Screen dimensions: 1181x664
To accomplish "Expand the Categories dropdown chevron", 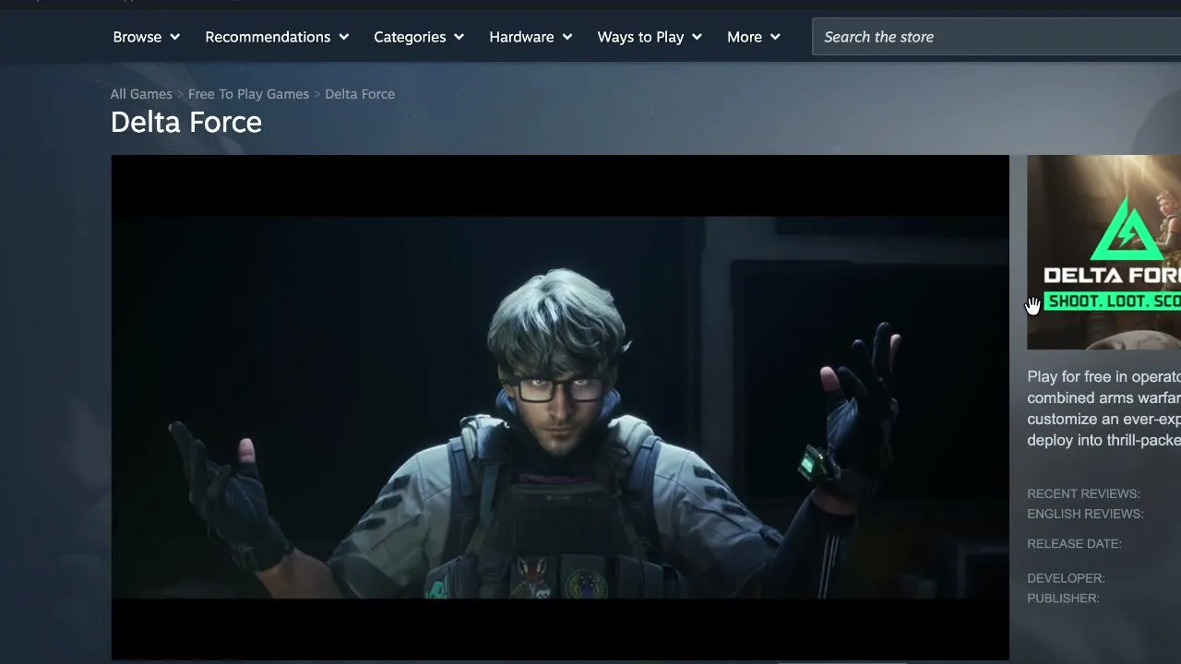I will [x=459, y=37].
